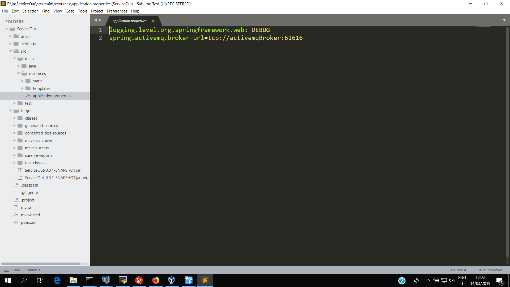Image resolution: width=510 pixels, height=287 pixels.
Task: Collapse the main folder
Action: (x=15, y=58)
